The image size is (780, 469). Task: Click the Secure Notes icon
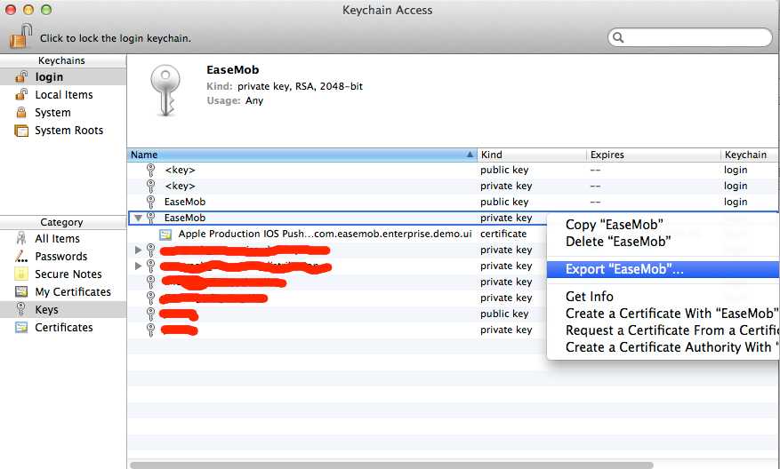(21, 274)
